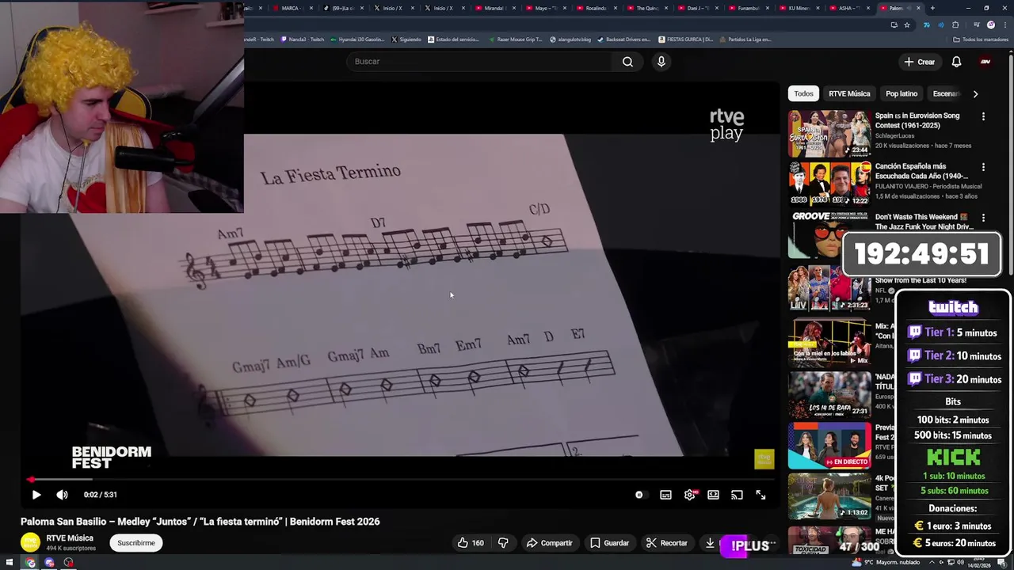Open RTVE Música channel name link
Screen dimensions: 1014x570
coord(70,538)
